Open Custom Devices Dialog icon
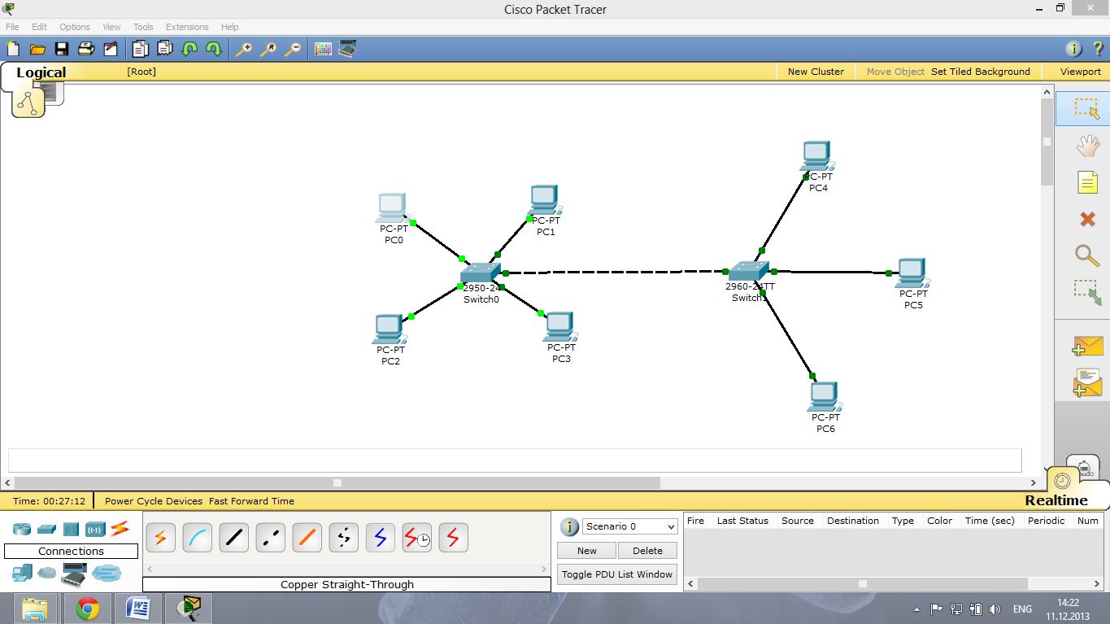The width and height of the screenshot is (1110, 624). pos(347,49)
